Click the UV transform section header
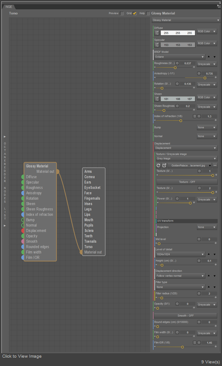Screen dimensions: 222x366 click(x=186, y=221)
